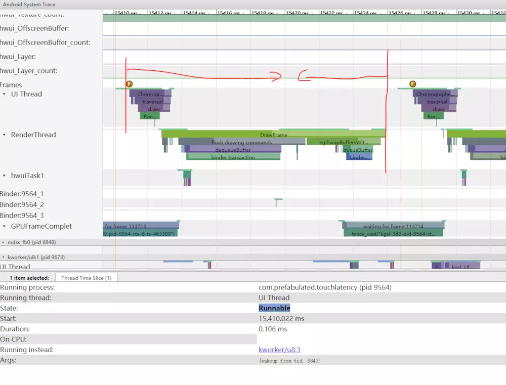
Task: Select the first frame marker F icon
Action: coord(130,84)
